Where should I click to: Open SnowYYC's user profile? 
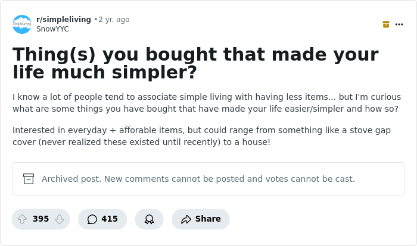tap(52, 29)
